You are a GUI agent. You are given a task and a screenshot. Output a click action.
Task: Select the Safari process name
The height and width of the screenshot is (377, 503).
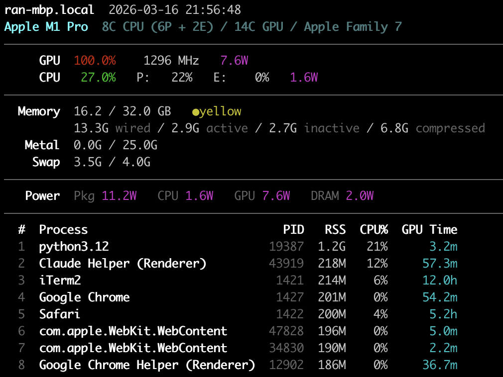[x=60, y=314]
